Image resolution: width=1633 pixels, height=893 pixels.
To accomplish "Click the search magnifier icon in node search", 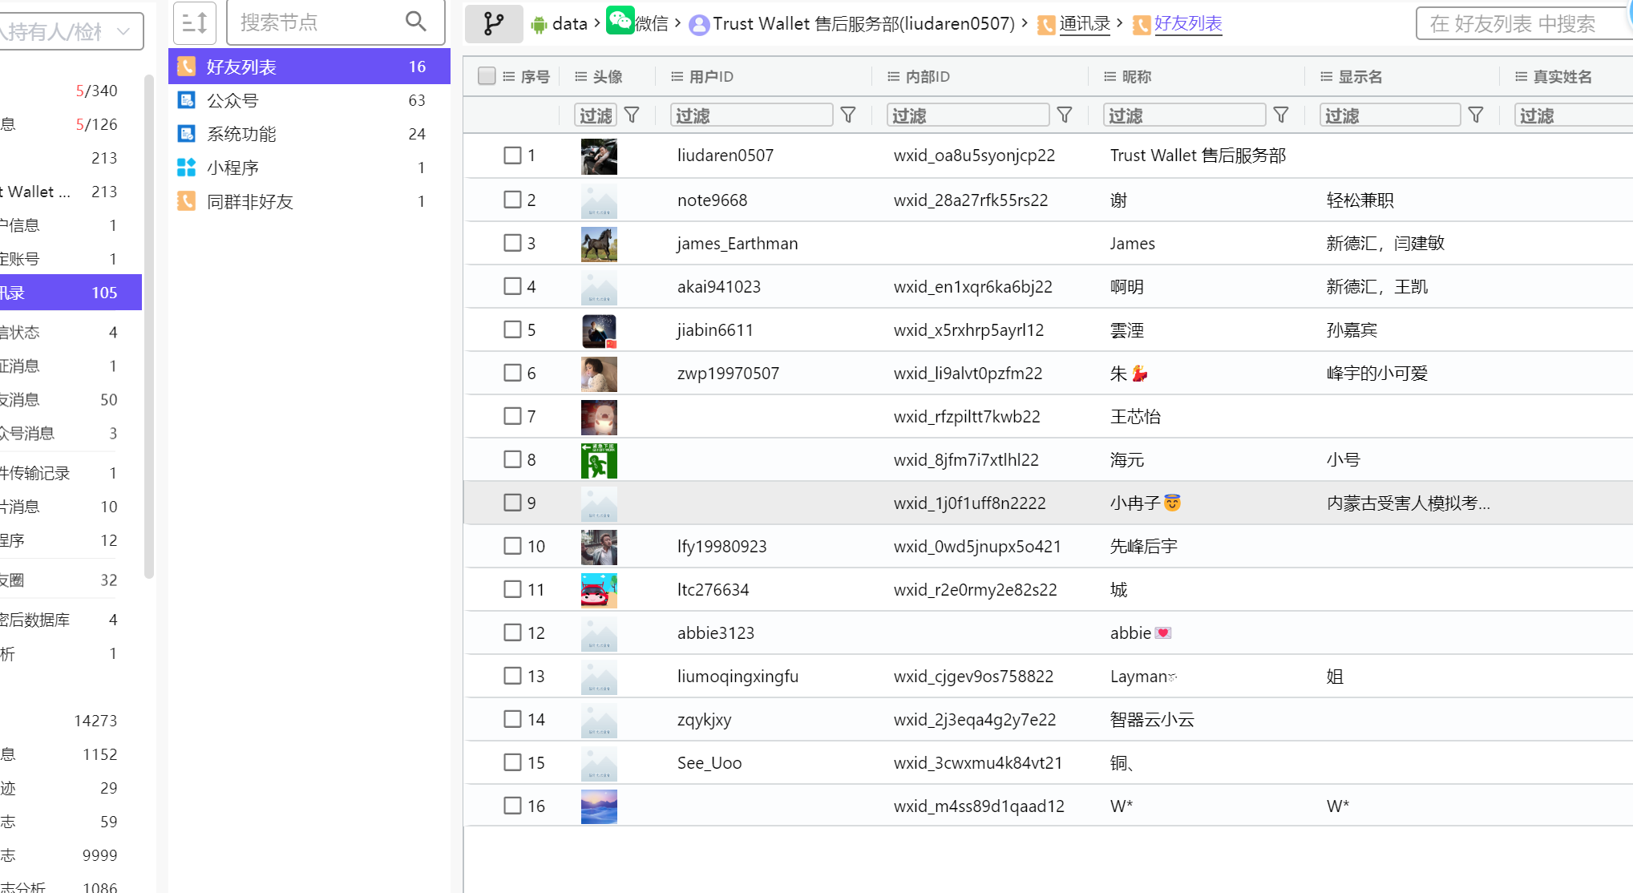I will (x=415, y=22).
